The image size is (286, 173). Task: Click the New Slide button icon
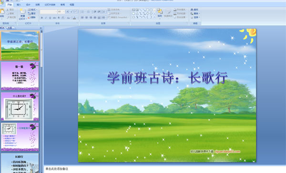pyautogui.click(x=22, y=11)
